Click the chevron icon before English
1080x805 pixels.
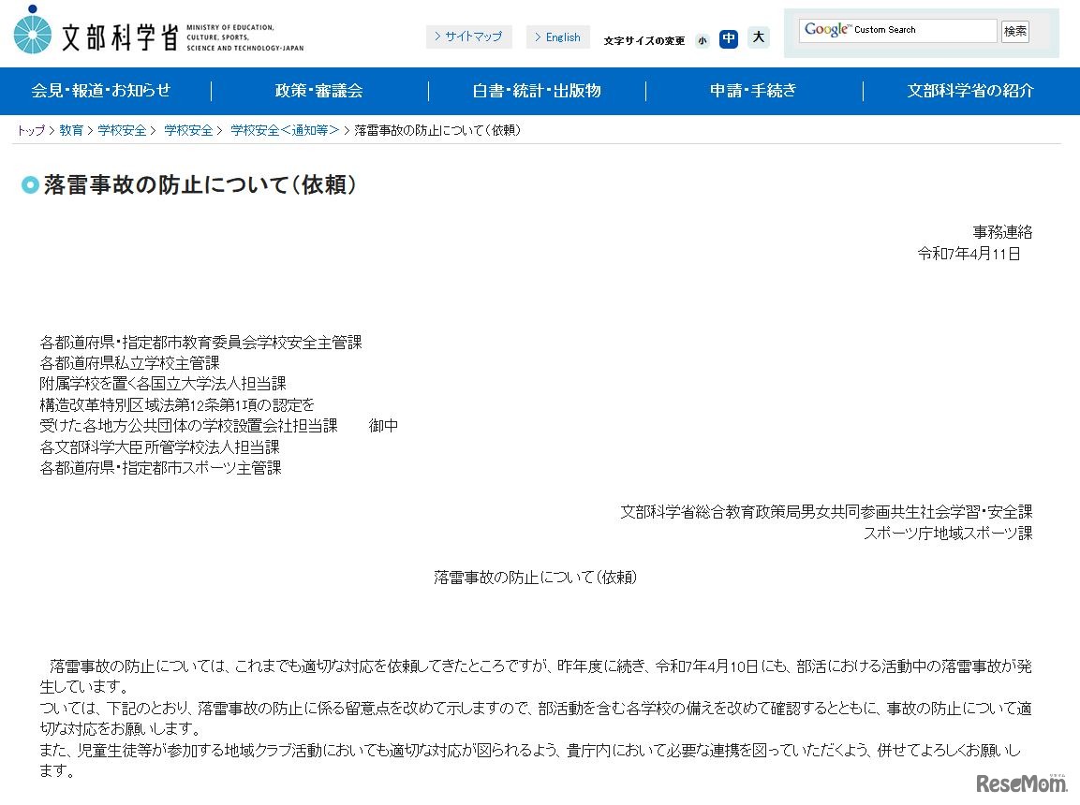click(539, 37)
